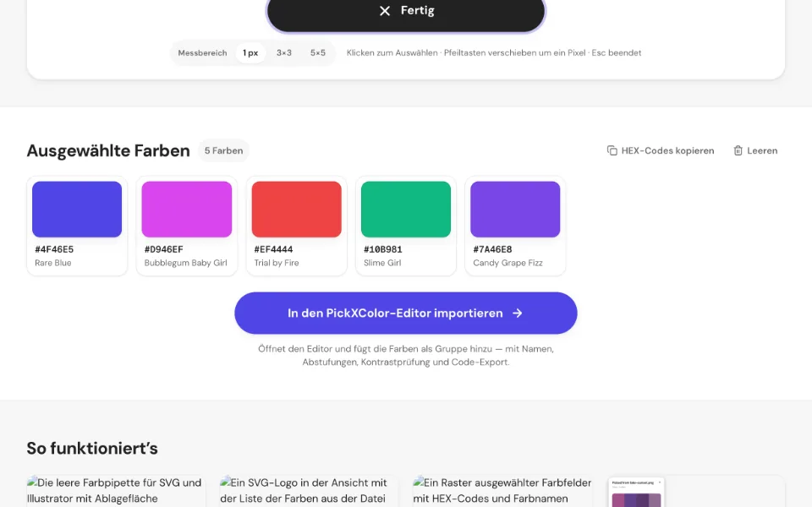Click the Slime Girl green swatch
The image size is (812, 507).
(406, 209)
